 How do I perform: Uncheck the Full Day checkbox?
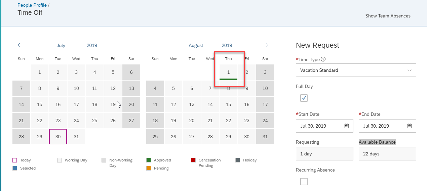coord(304,98)
